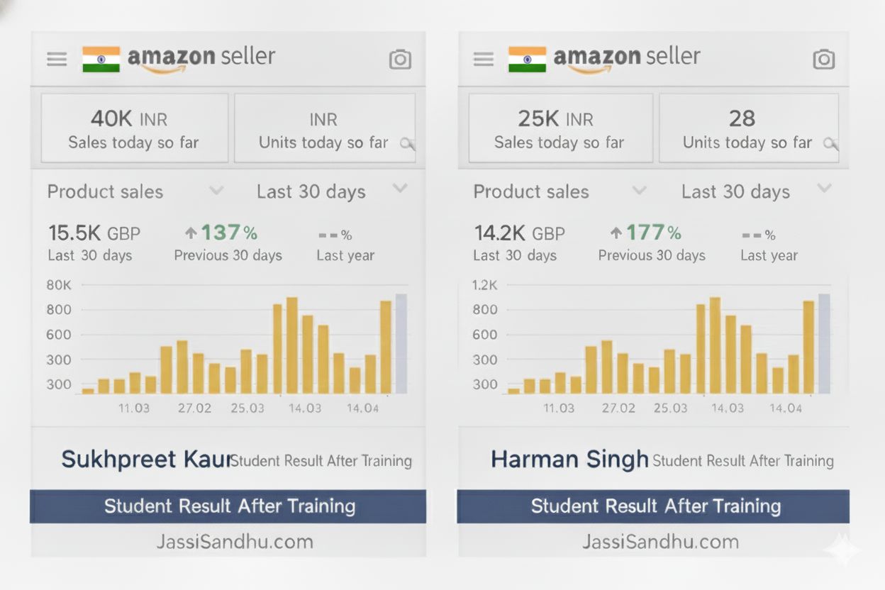The height and width of the screenshot is (590, 885).
Task: Open 25K INR Sales today card
Action: [x=560, y=128]
